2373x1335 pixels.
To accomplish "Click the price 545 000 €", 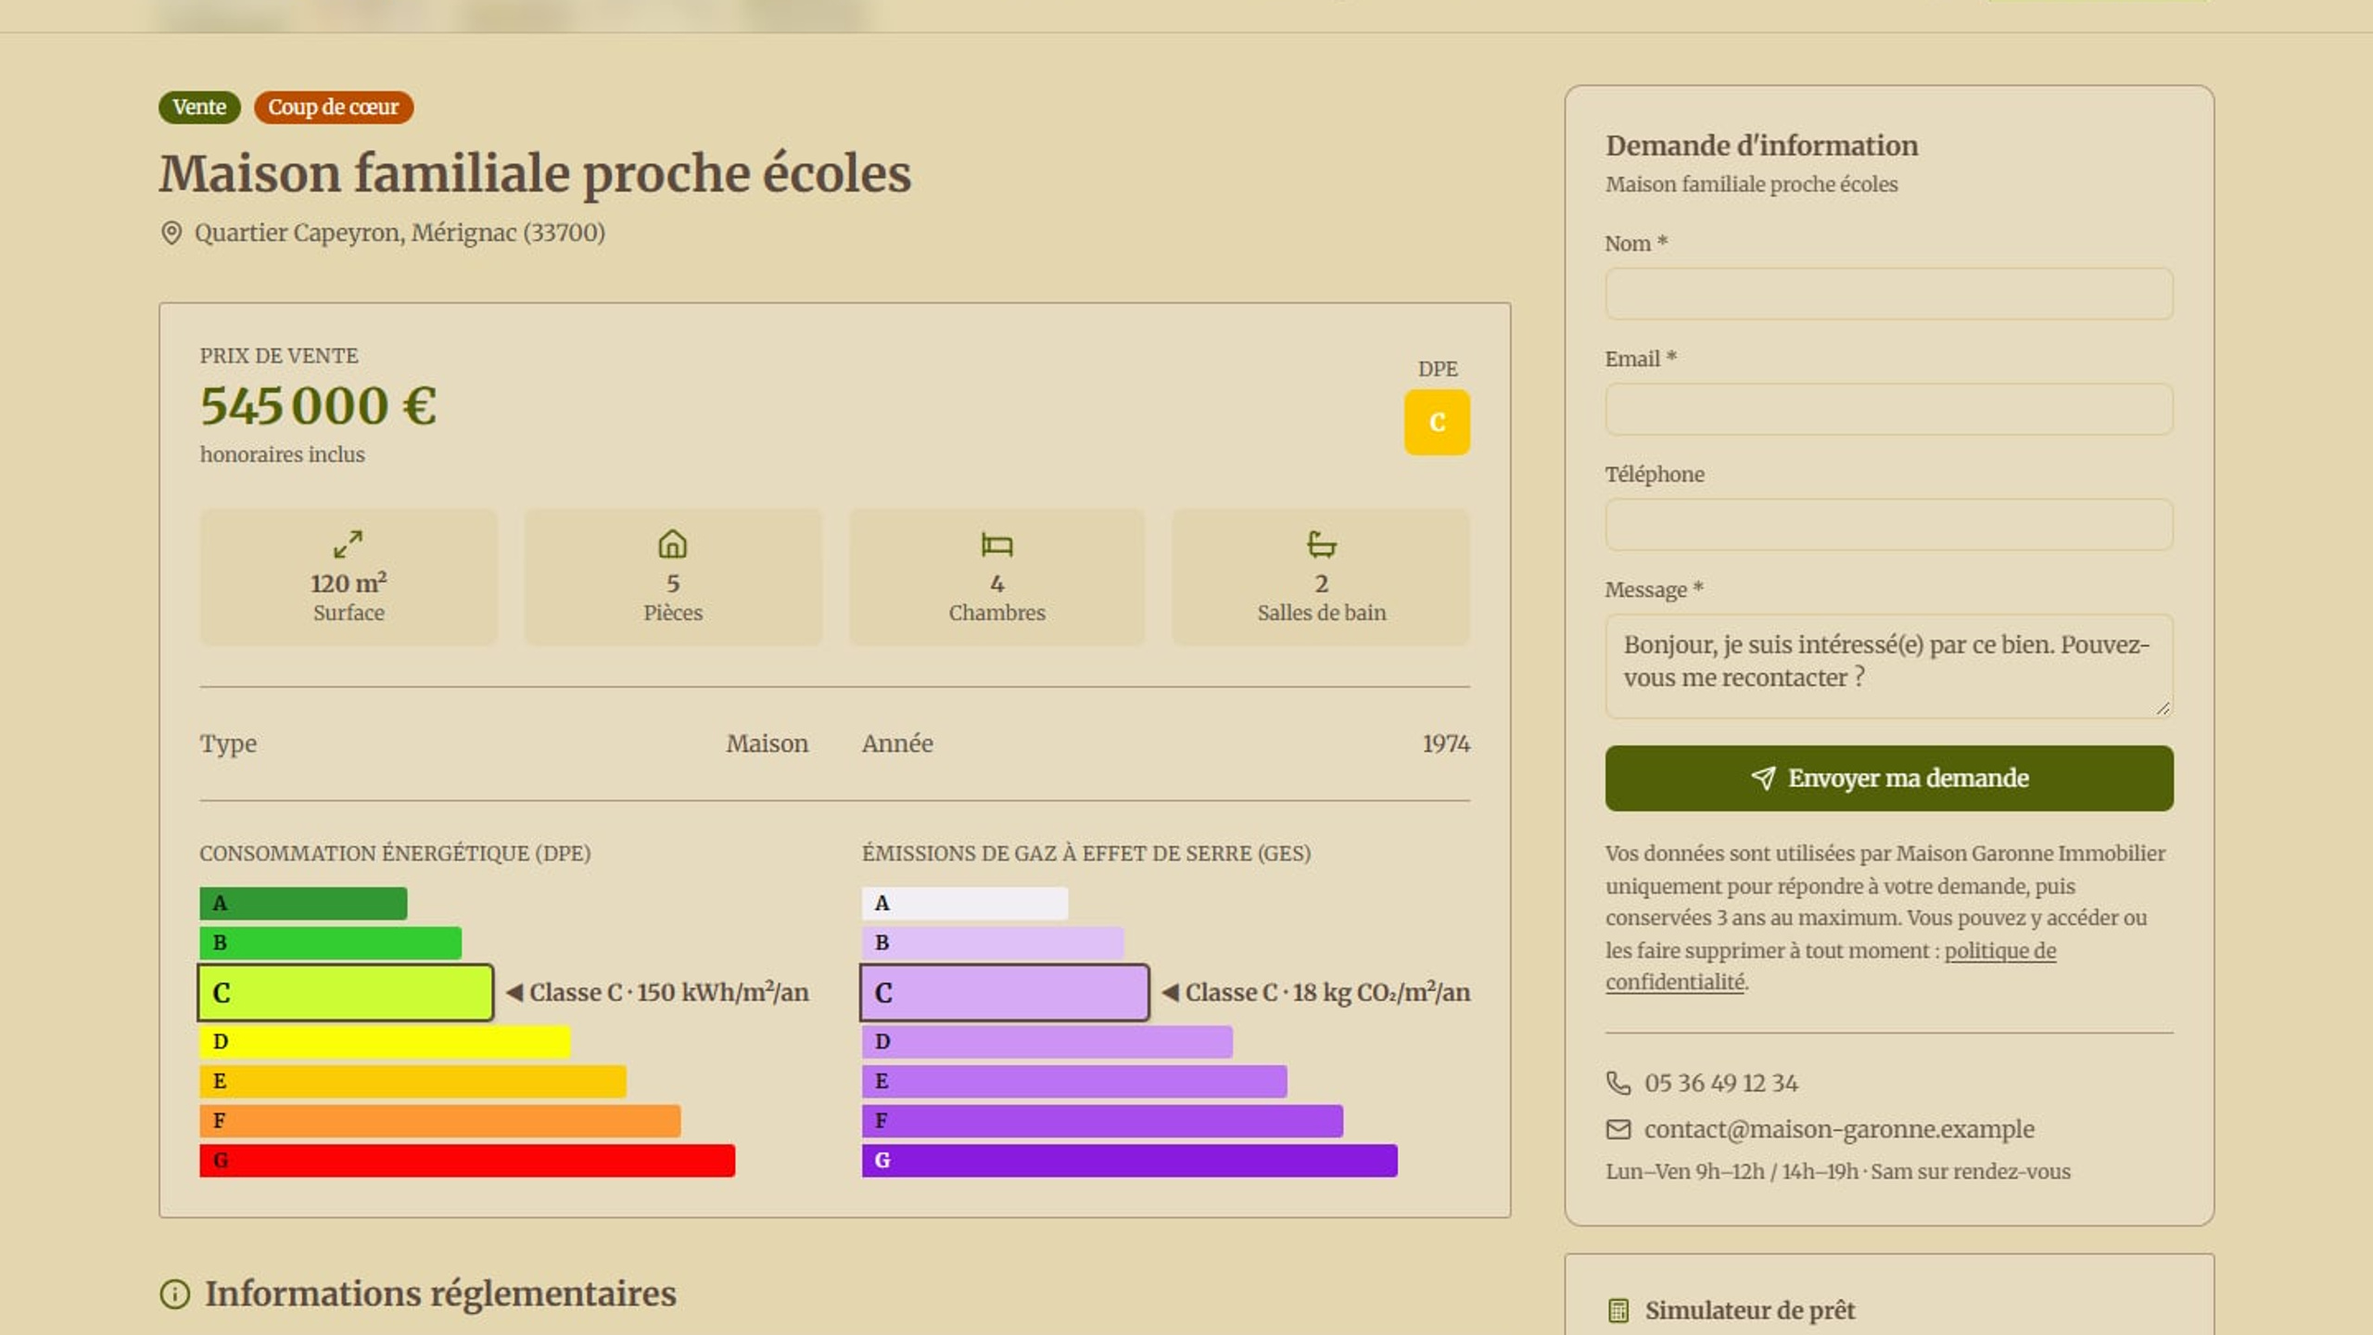I will [318, 406].
